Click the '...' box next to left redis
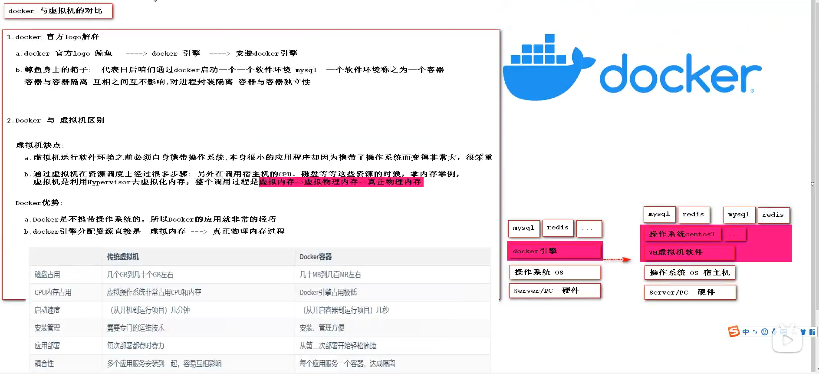 [x=589, y=228]
